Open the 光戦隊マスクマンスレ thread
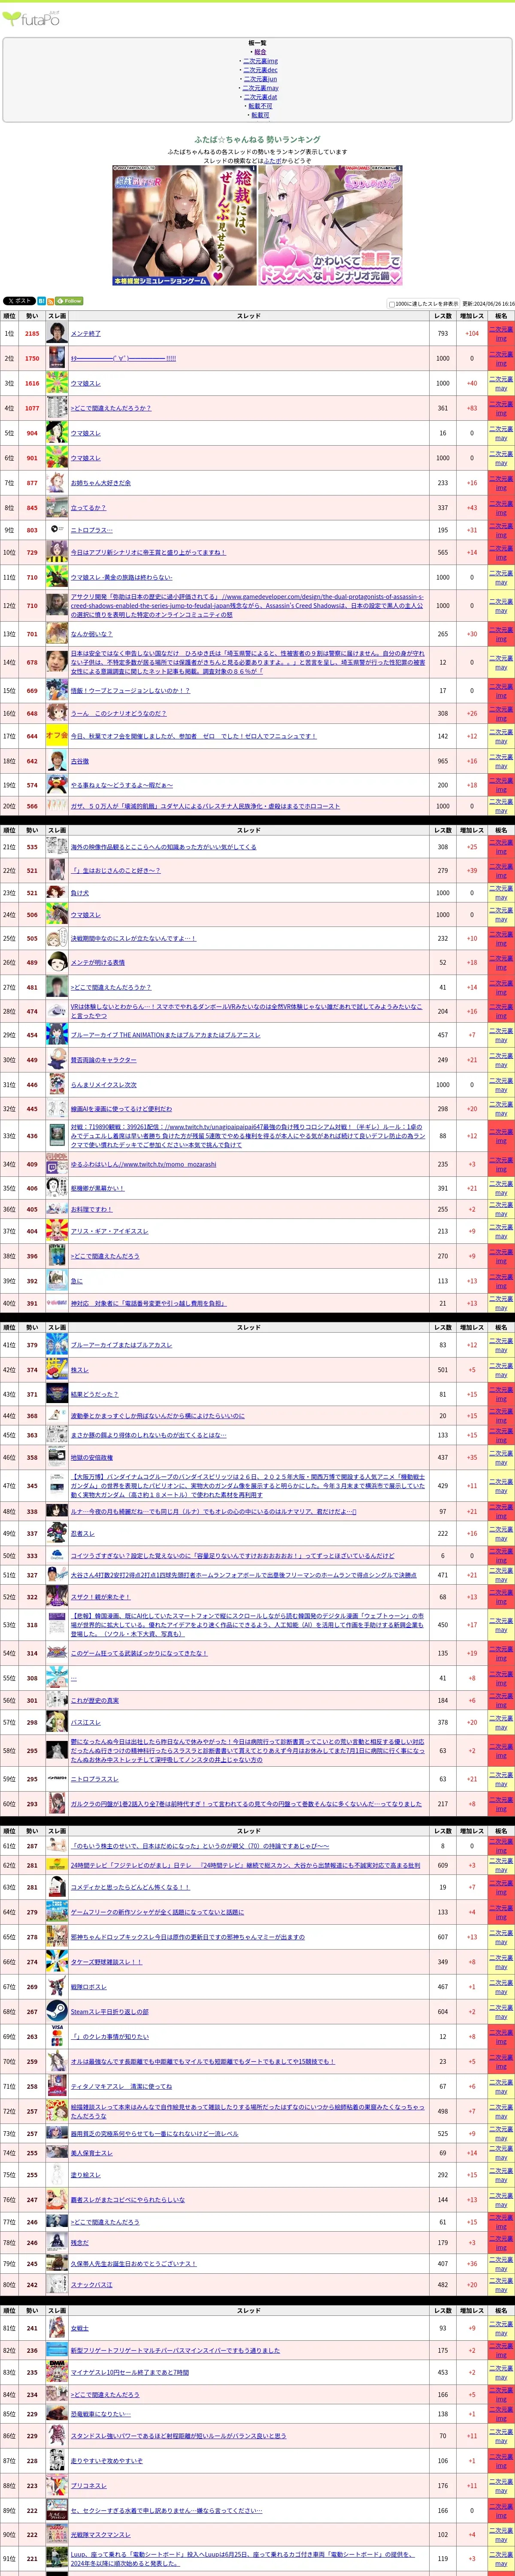This screenshot has width=515, height=2576. [x=101, y=2535]
